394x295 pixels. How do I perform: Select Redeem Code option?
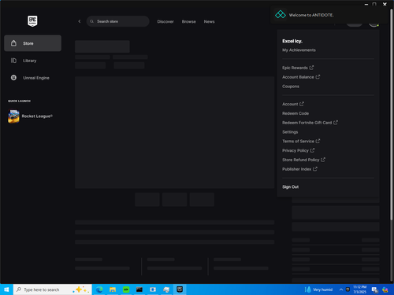point(295,113)
